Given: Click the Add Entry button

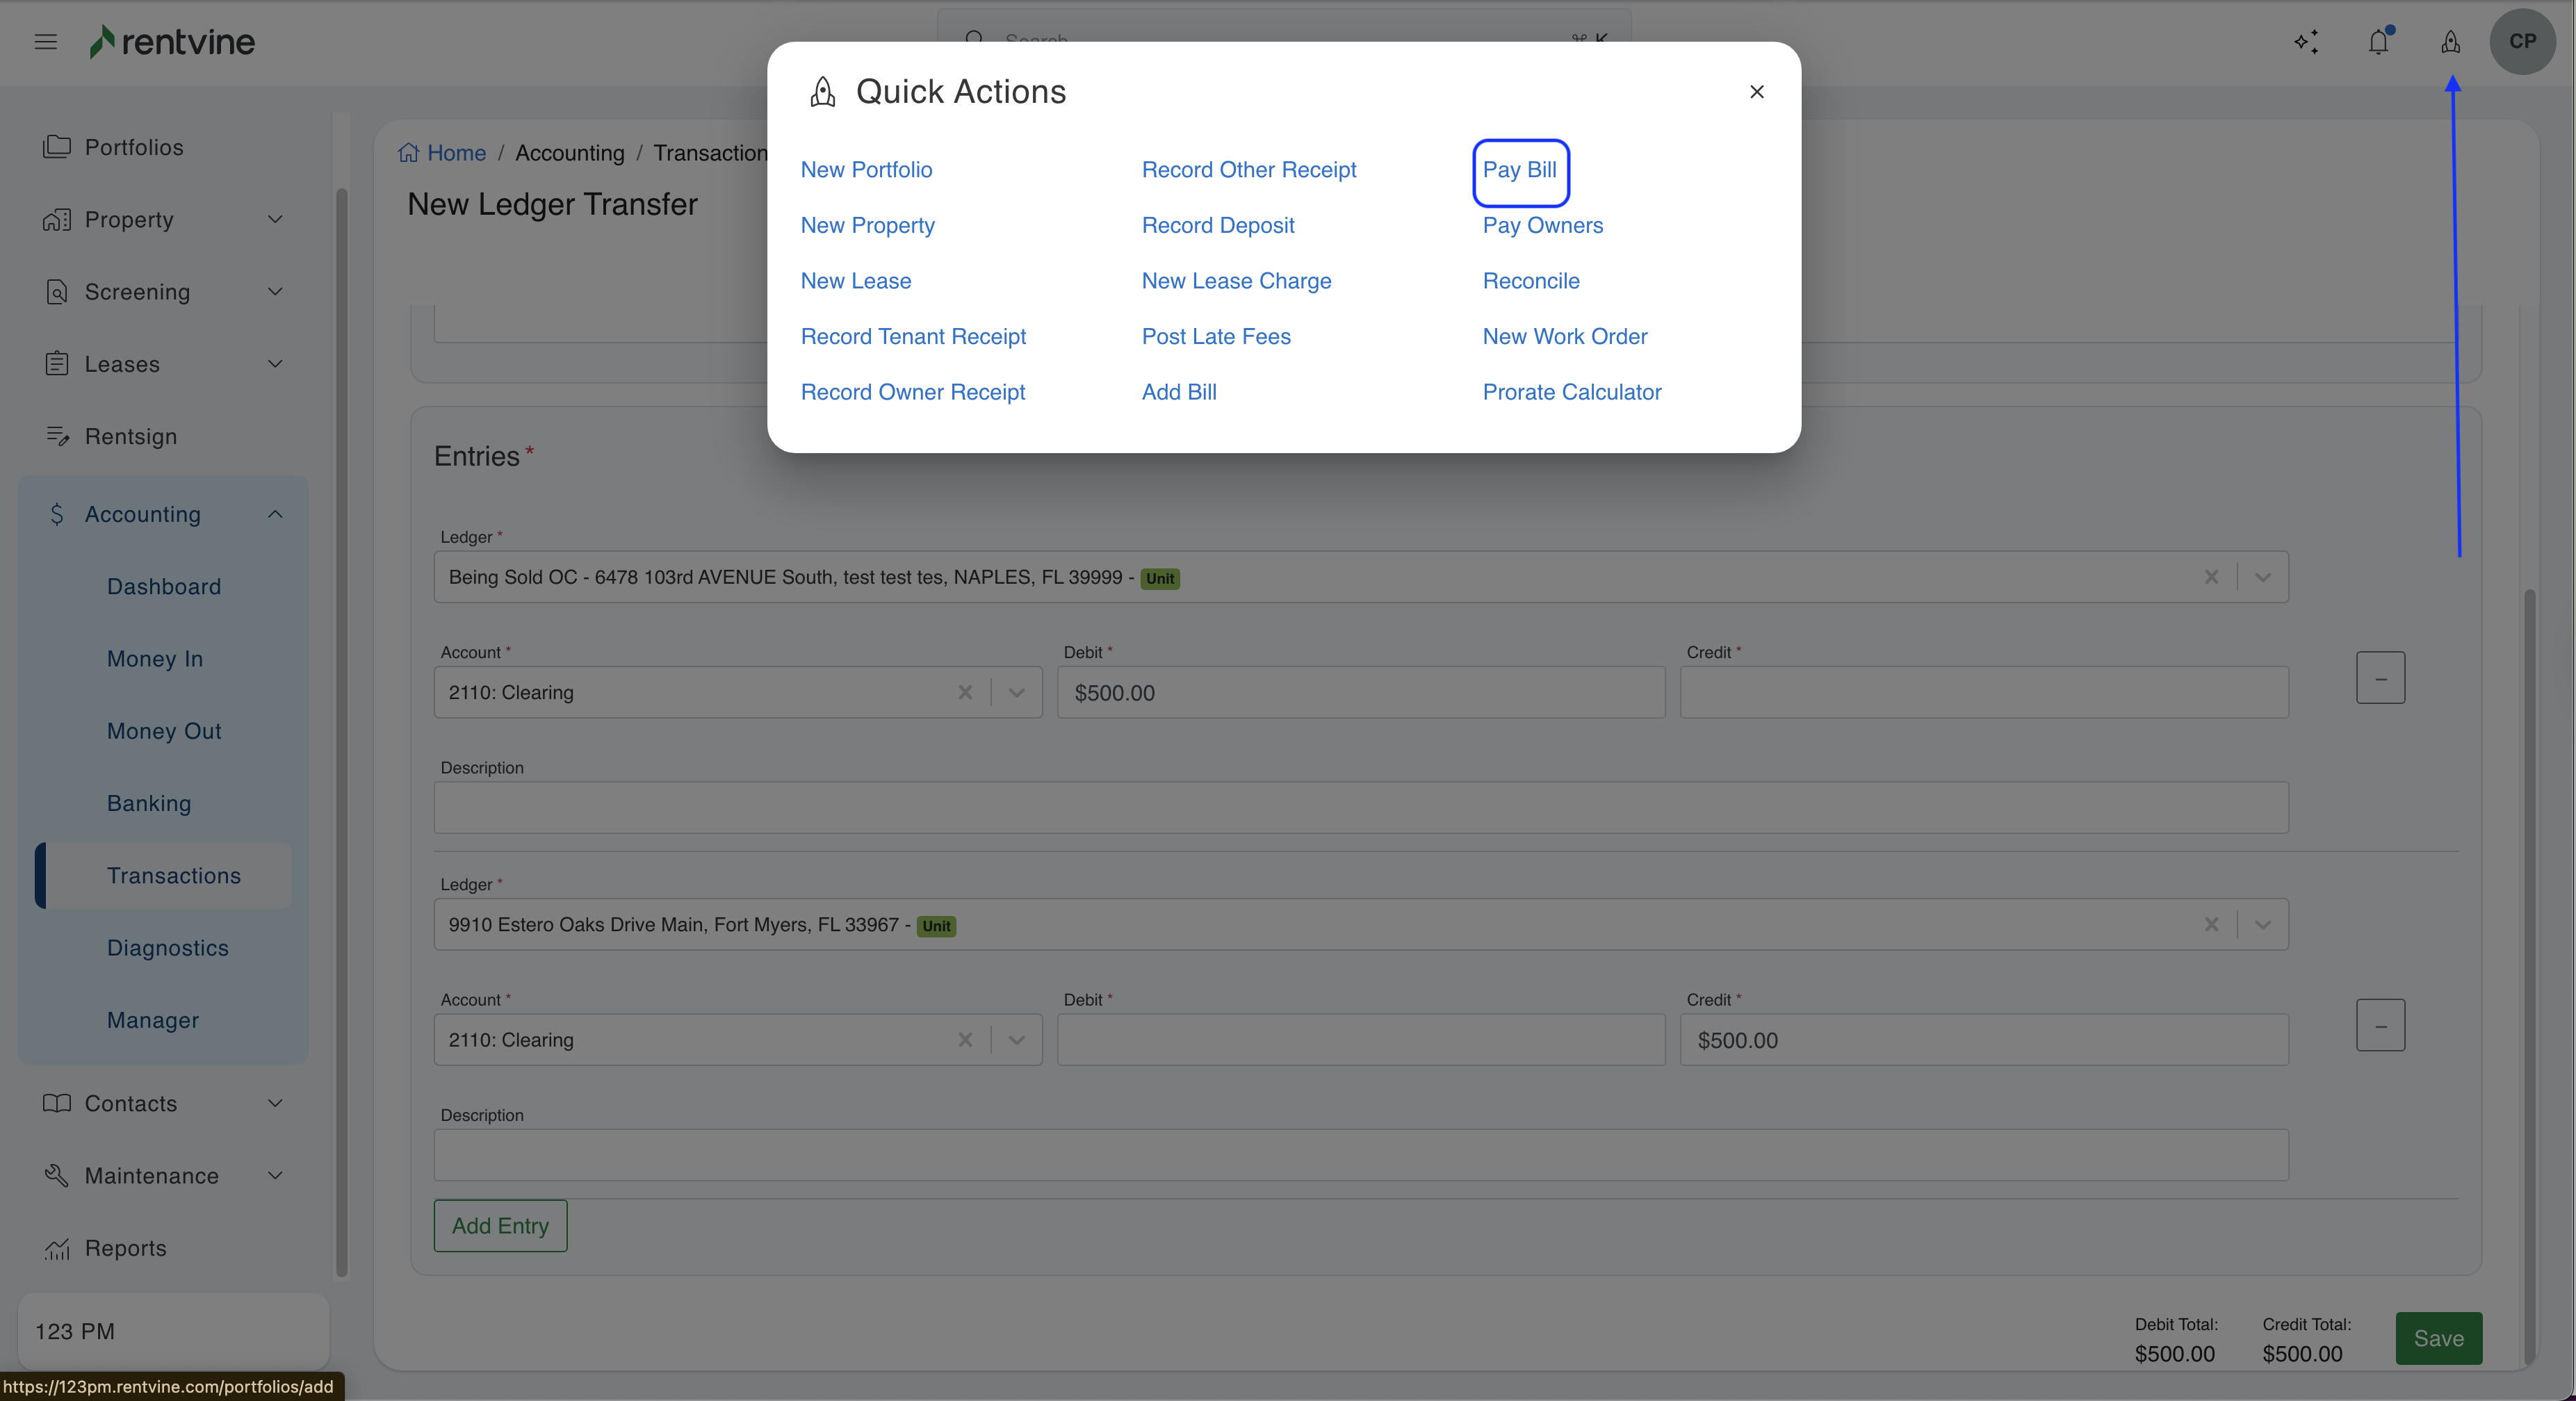Looking at the screenshot, I should (500, 1226).
